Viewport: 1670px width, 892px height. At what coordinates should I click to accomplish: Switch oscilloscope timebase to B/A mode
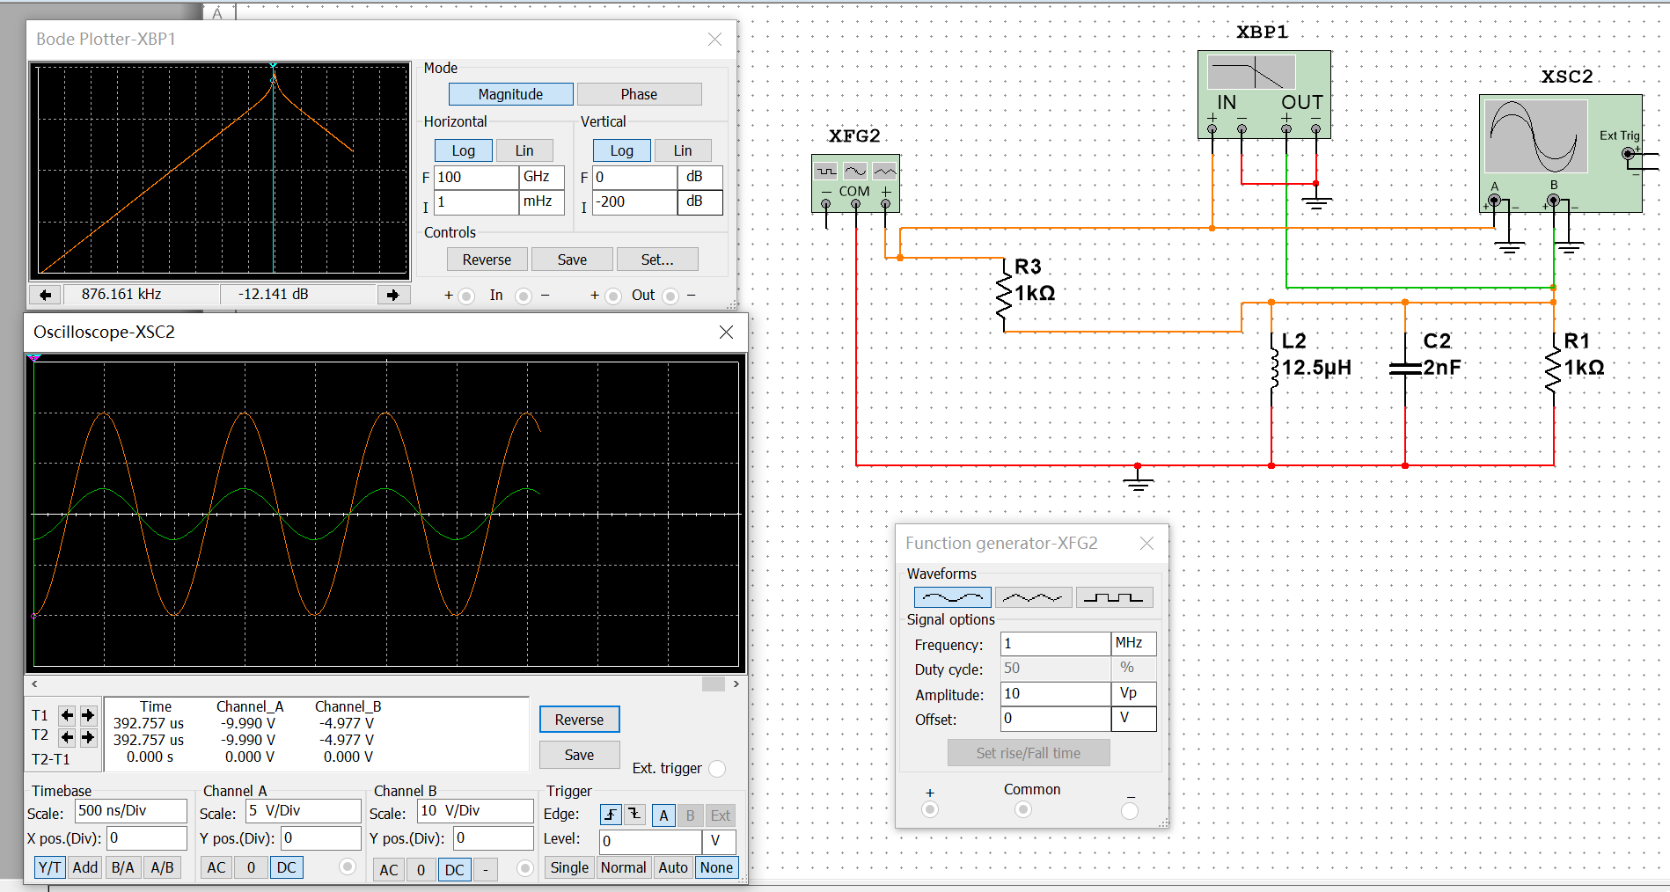click(122, 867)
